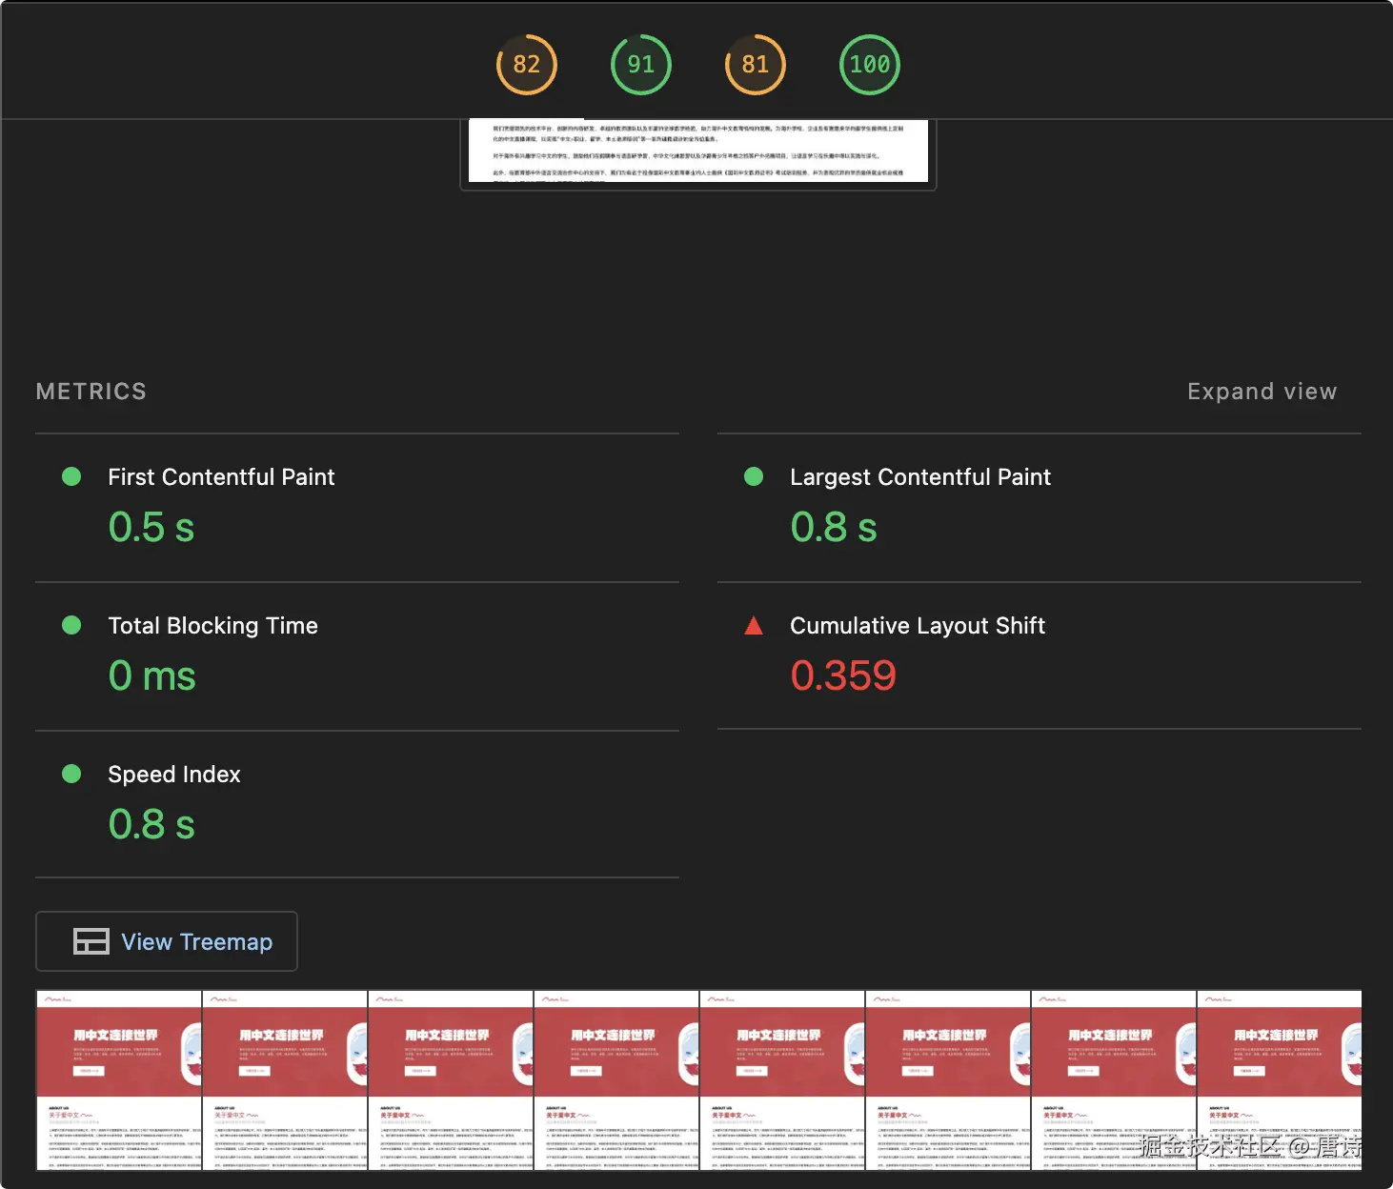Click the page screenshot preview at top
This screenshot has height=1189, width=1393.
pyautogui.click(x=697, y=151)
